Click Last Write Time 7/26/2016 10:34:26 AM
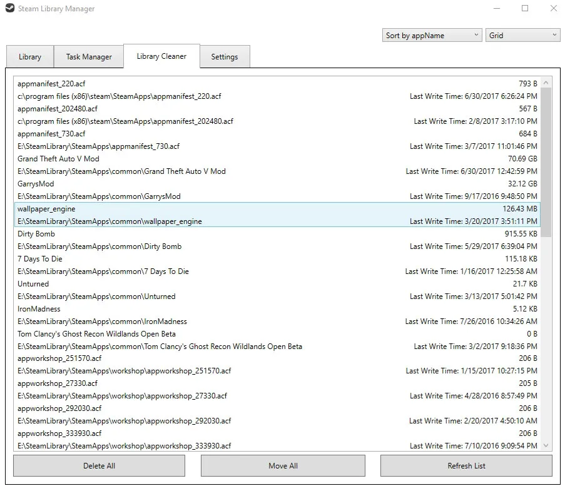Viewport: 565px width, 491px height. pos(471,321)
